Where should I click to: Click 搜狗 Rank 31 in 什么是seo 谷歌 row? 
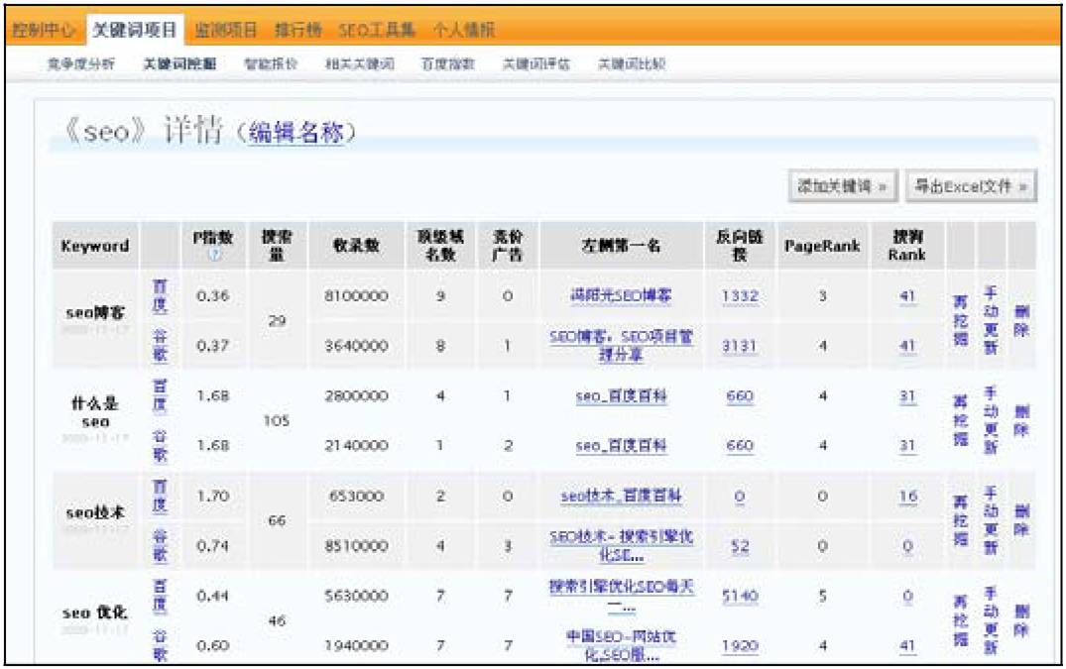[907, 446]
